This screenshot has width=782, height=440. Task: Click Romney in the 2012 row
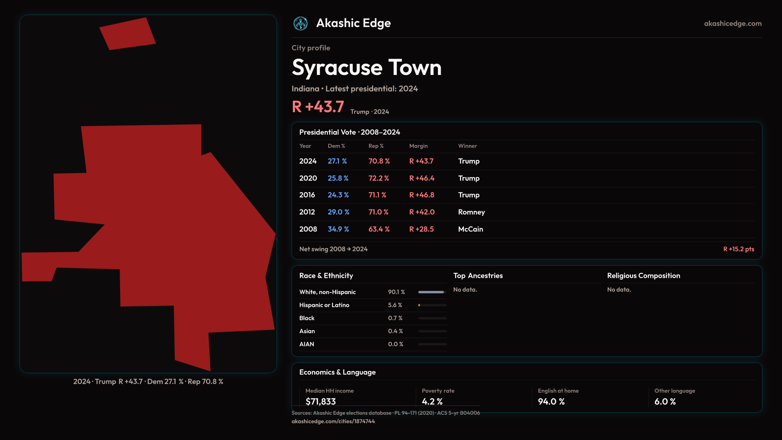point(471,212)
